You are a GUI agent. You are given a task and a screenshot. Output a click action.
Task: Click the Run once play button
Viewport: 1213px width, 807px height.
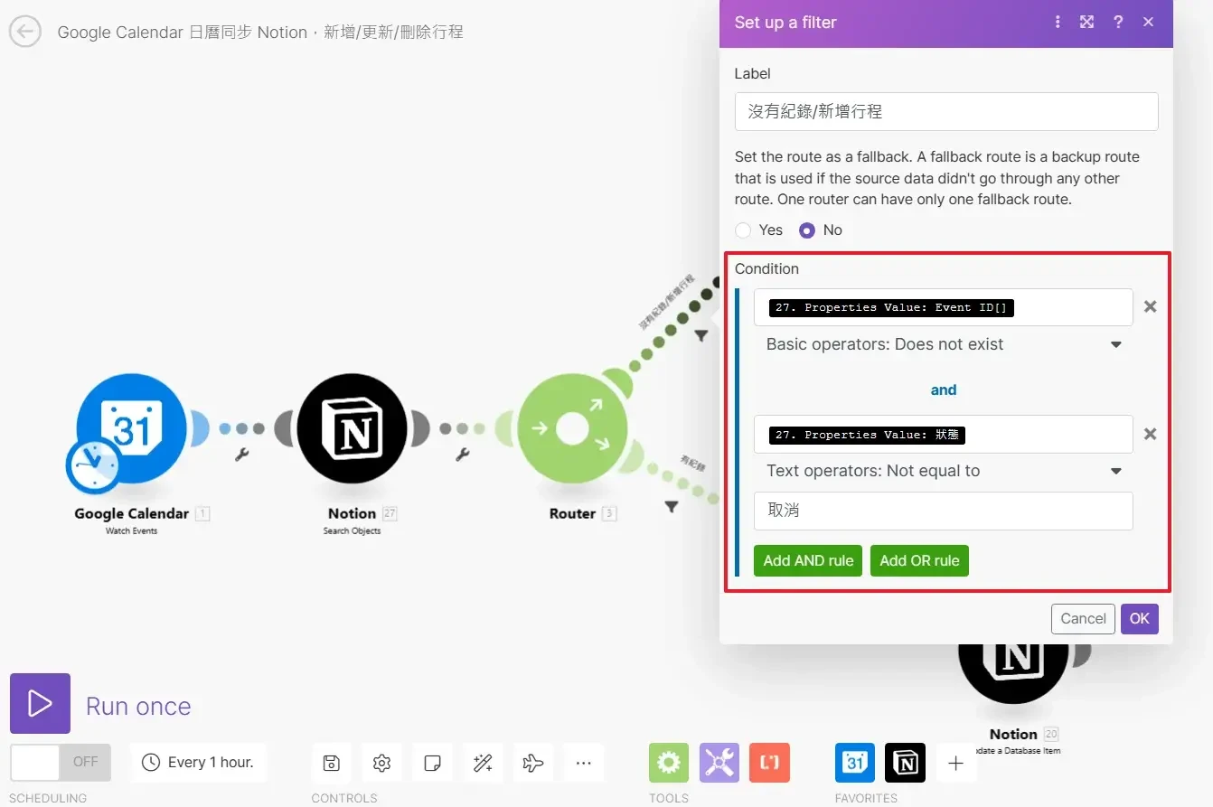(40, 703)
